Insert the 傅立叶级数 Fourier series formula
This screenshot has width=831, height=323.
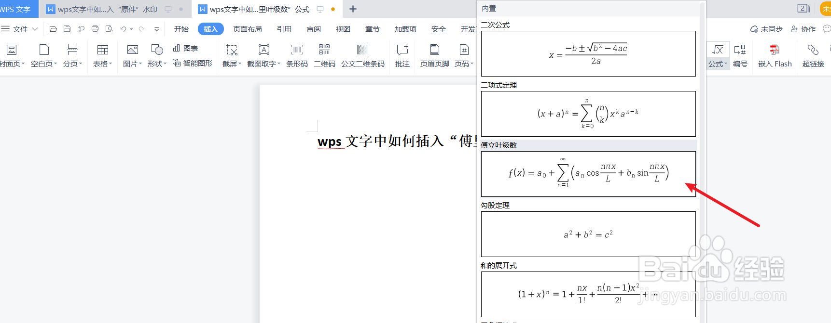[588, 174]
